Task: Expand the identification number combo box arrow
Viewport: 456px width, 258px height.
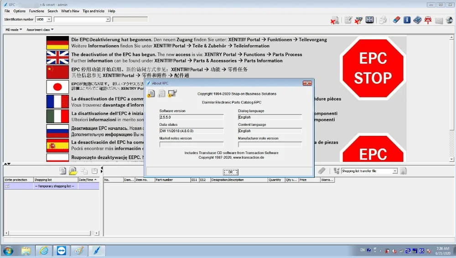Action: pyautogui.click(x=108, y=20)
